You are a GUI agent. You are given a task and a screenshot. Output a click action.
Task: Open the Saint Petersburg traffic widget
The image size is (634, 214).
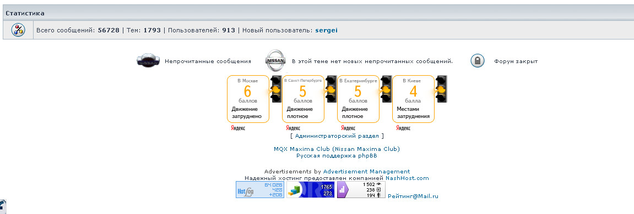pos(304,99)
